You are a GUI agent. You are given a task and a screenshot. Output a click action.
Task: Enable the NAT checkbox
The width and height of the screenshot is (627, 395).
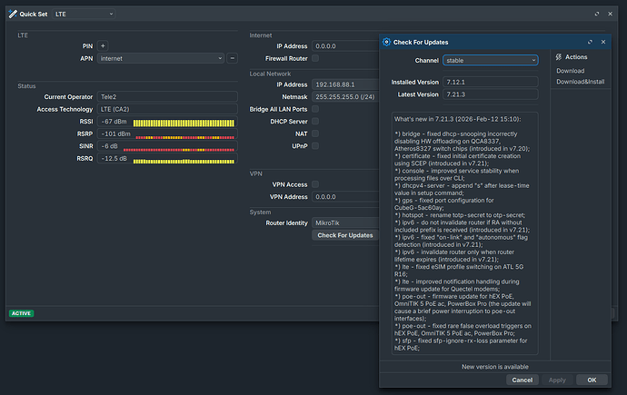[x=315, y=133]
